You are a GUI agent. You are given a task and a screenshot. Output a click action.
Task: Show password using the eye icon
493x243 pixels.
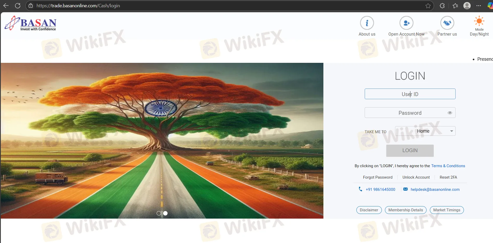[450, 113]
